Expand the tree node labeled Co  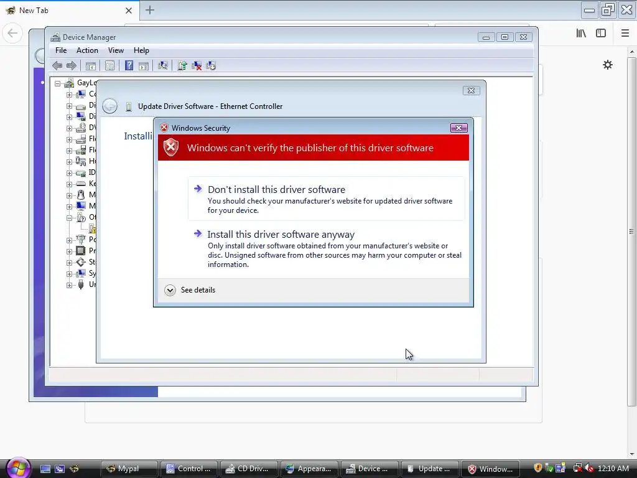(x=69, y=95)
